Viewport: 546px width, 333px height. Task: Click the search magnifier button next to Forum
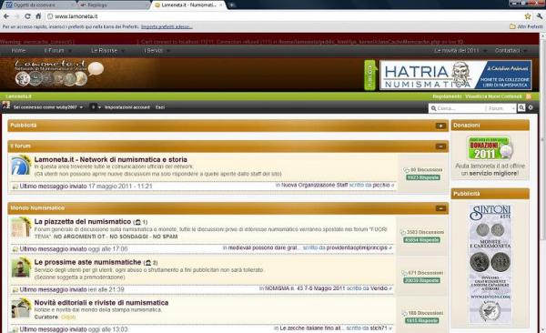[521, 108]
